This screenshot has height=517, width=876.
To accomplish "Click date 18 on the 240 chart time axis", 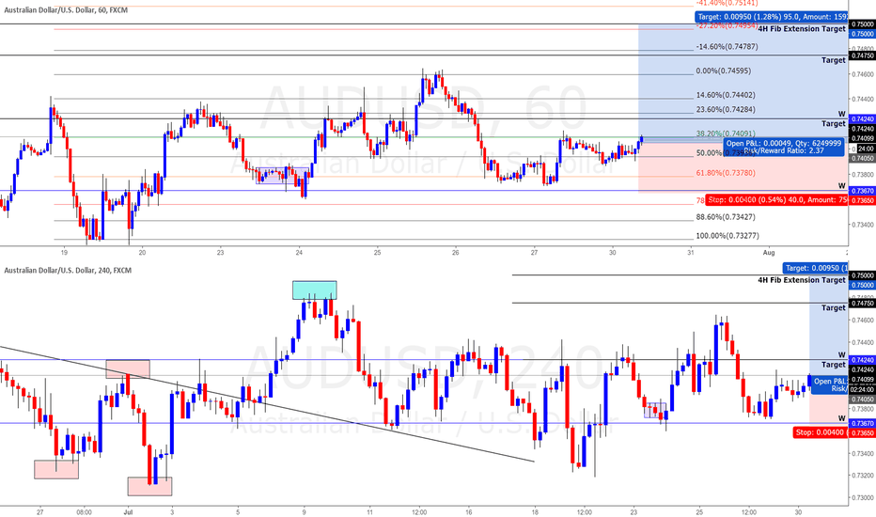I will click(535, 511).
